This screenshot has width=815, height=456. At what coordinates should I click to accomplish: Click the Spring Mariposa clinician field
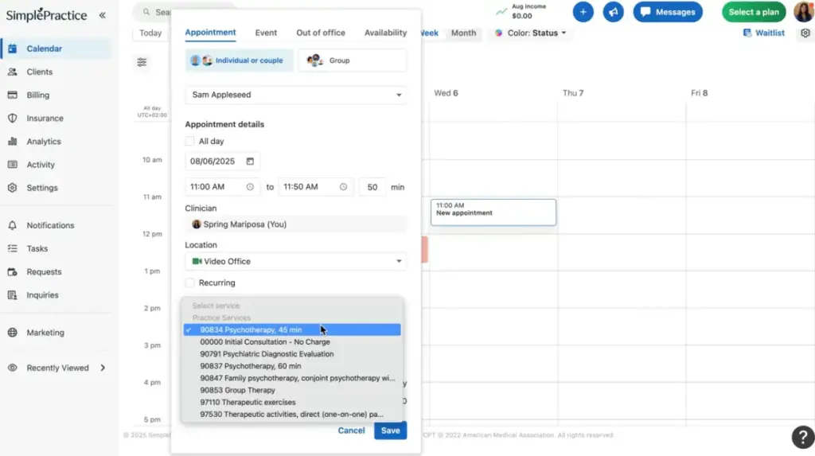[296, 224]
